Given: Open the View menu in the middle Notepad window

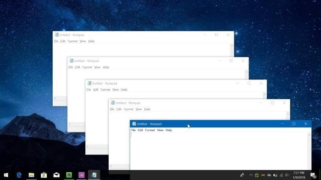Looking at the screenshot, I should (116, 90).
